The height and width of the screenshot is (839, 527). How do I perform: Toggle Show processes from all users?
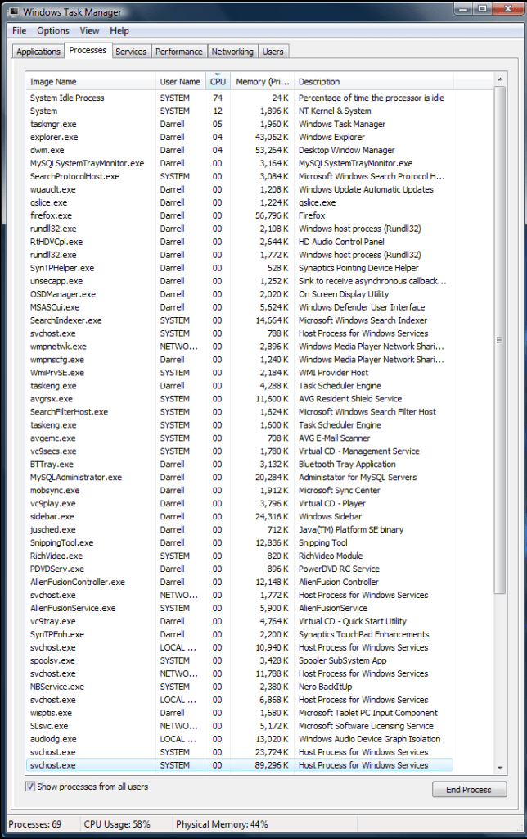click(x=30, y=787)
